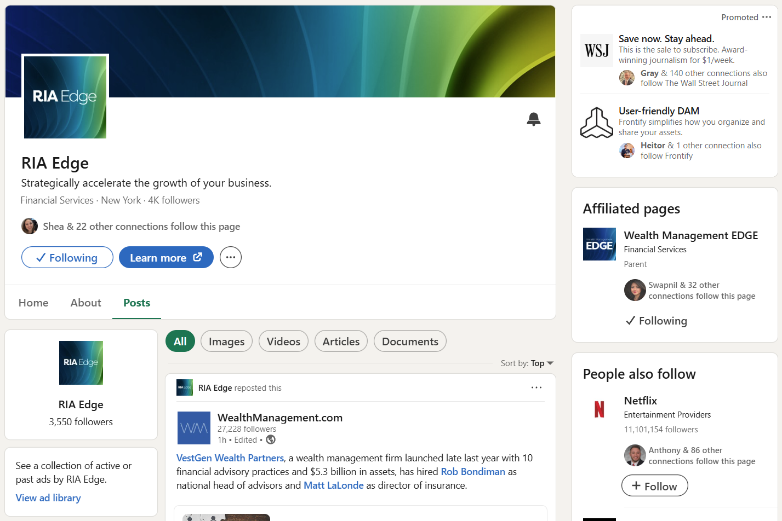Open the Wealth Management EDGE page logo
This screenshot has width=782, height=521.
pyautogui.click(x=599, y=244)
